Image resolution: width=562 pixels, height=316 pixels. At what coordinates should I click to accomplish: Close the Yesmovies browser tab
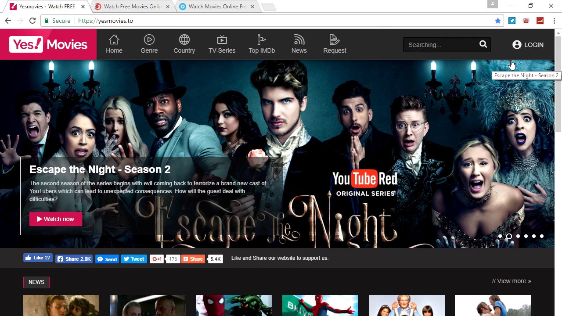(x=83, y=7)
